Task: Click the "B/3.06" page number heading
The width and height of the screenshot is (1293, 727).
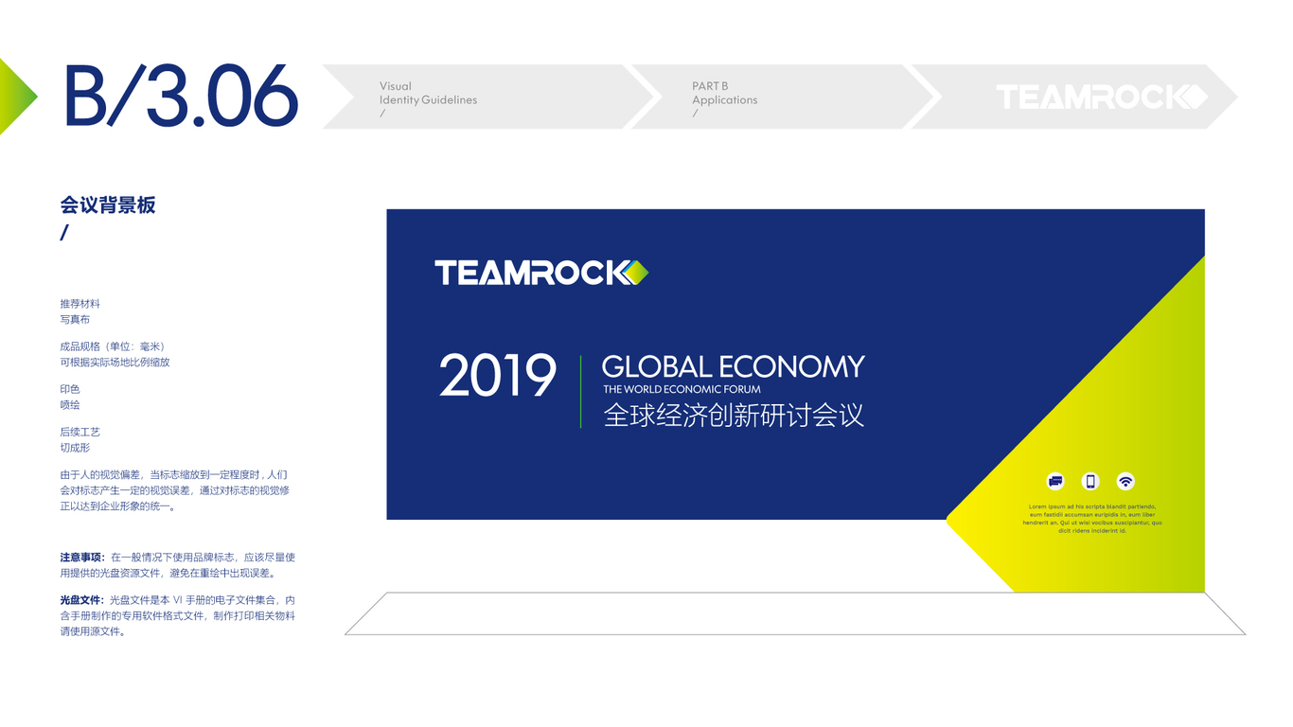Action: tap(181, 96)
